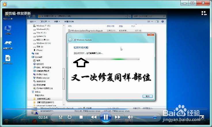Click Cancel in Windows Update dialog
The width and height of the screenshot is (212, 127).
click(147, 96)
